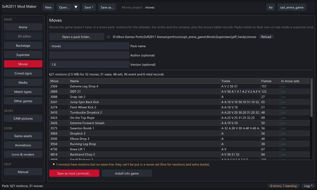Viewport: 317px width, 190px height.
Task: Open the recent projects dropdown arrow
Action: [76, 7]
